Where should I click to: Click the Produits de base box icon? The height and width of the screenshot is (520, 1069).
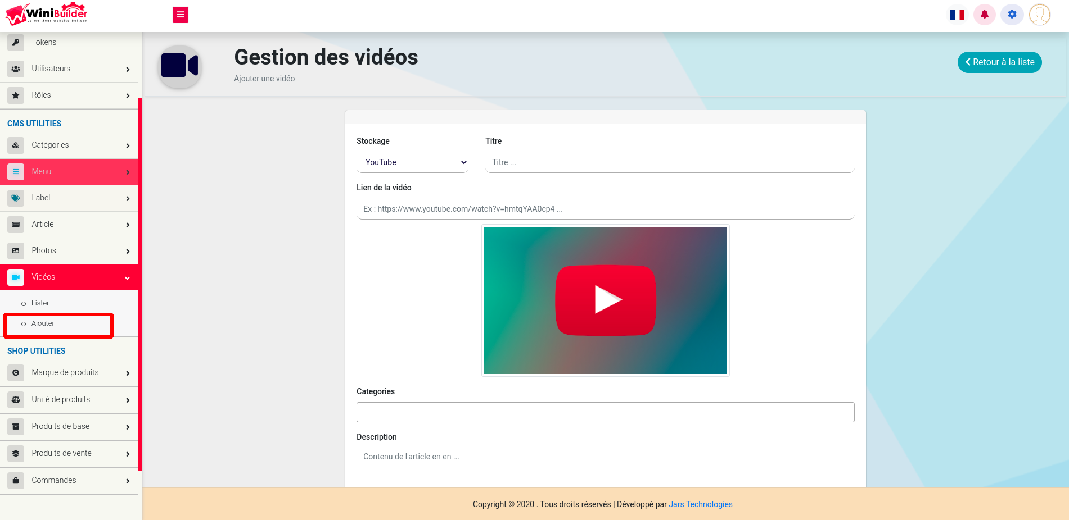pos(16,426)
